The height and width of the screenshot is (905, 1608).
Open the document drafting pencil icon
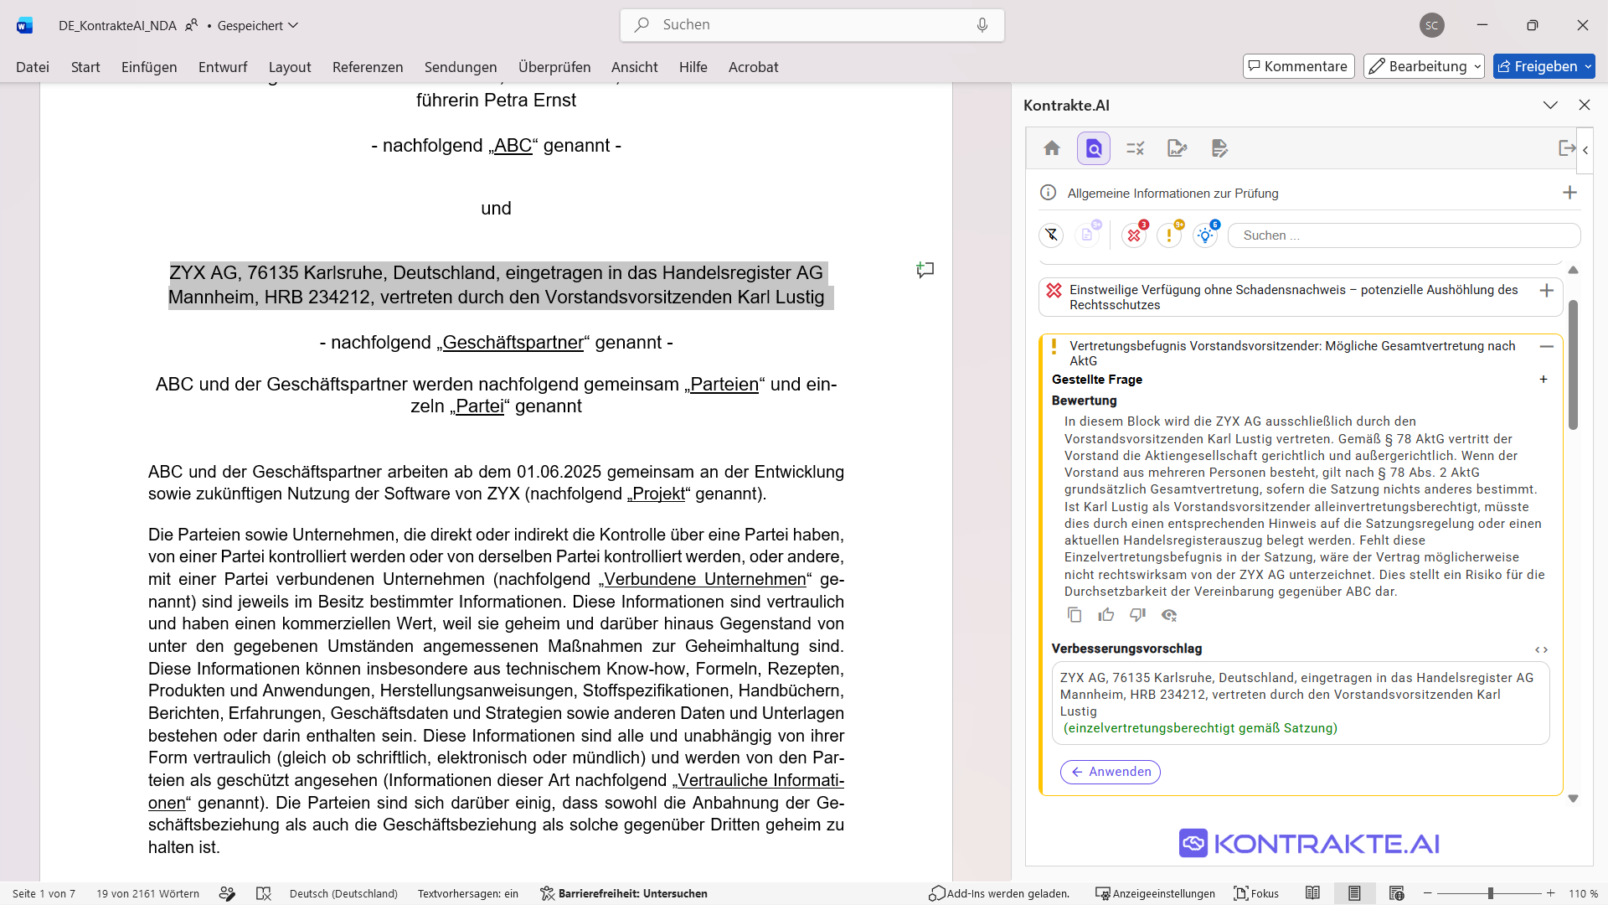click(x=1219, y=148)
